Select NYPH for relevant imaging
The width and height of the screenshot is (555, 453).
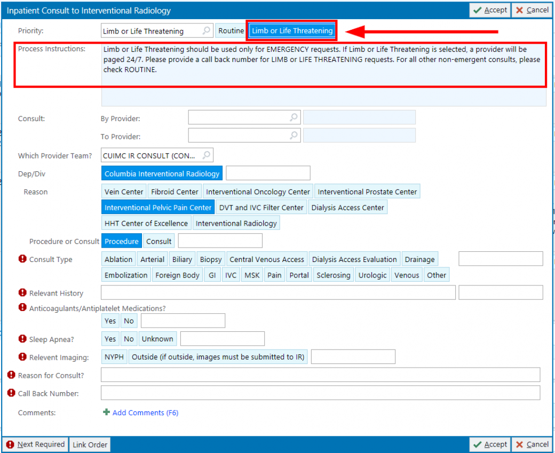[114, 357]
